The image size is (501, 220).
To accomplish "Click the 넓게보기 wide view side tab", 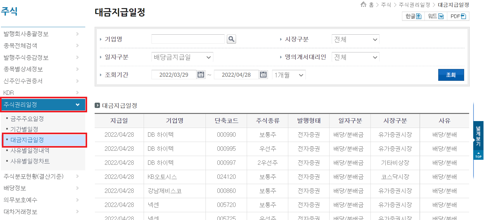I will 479,136.
